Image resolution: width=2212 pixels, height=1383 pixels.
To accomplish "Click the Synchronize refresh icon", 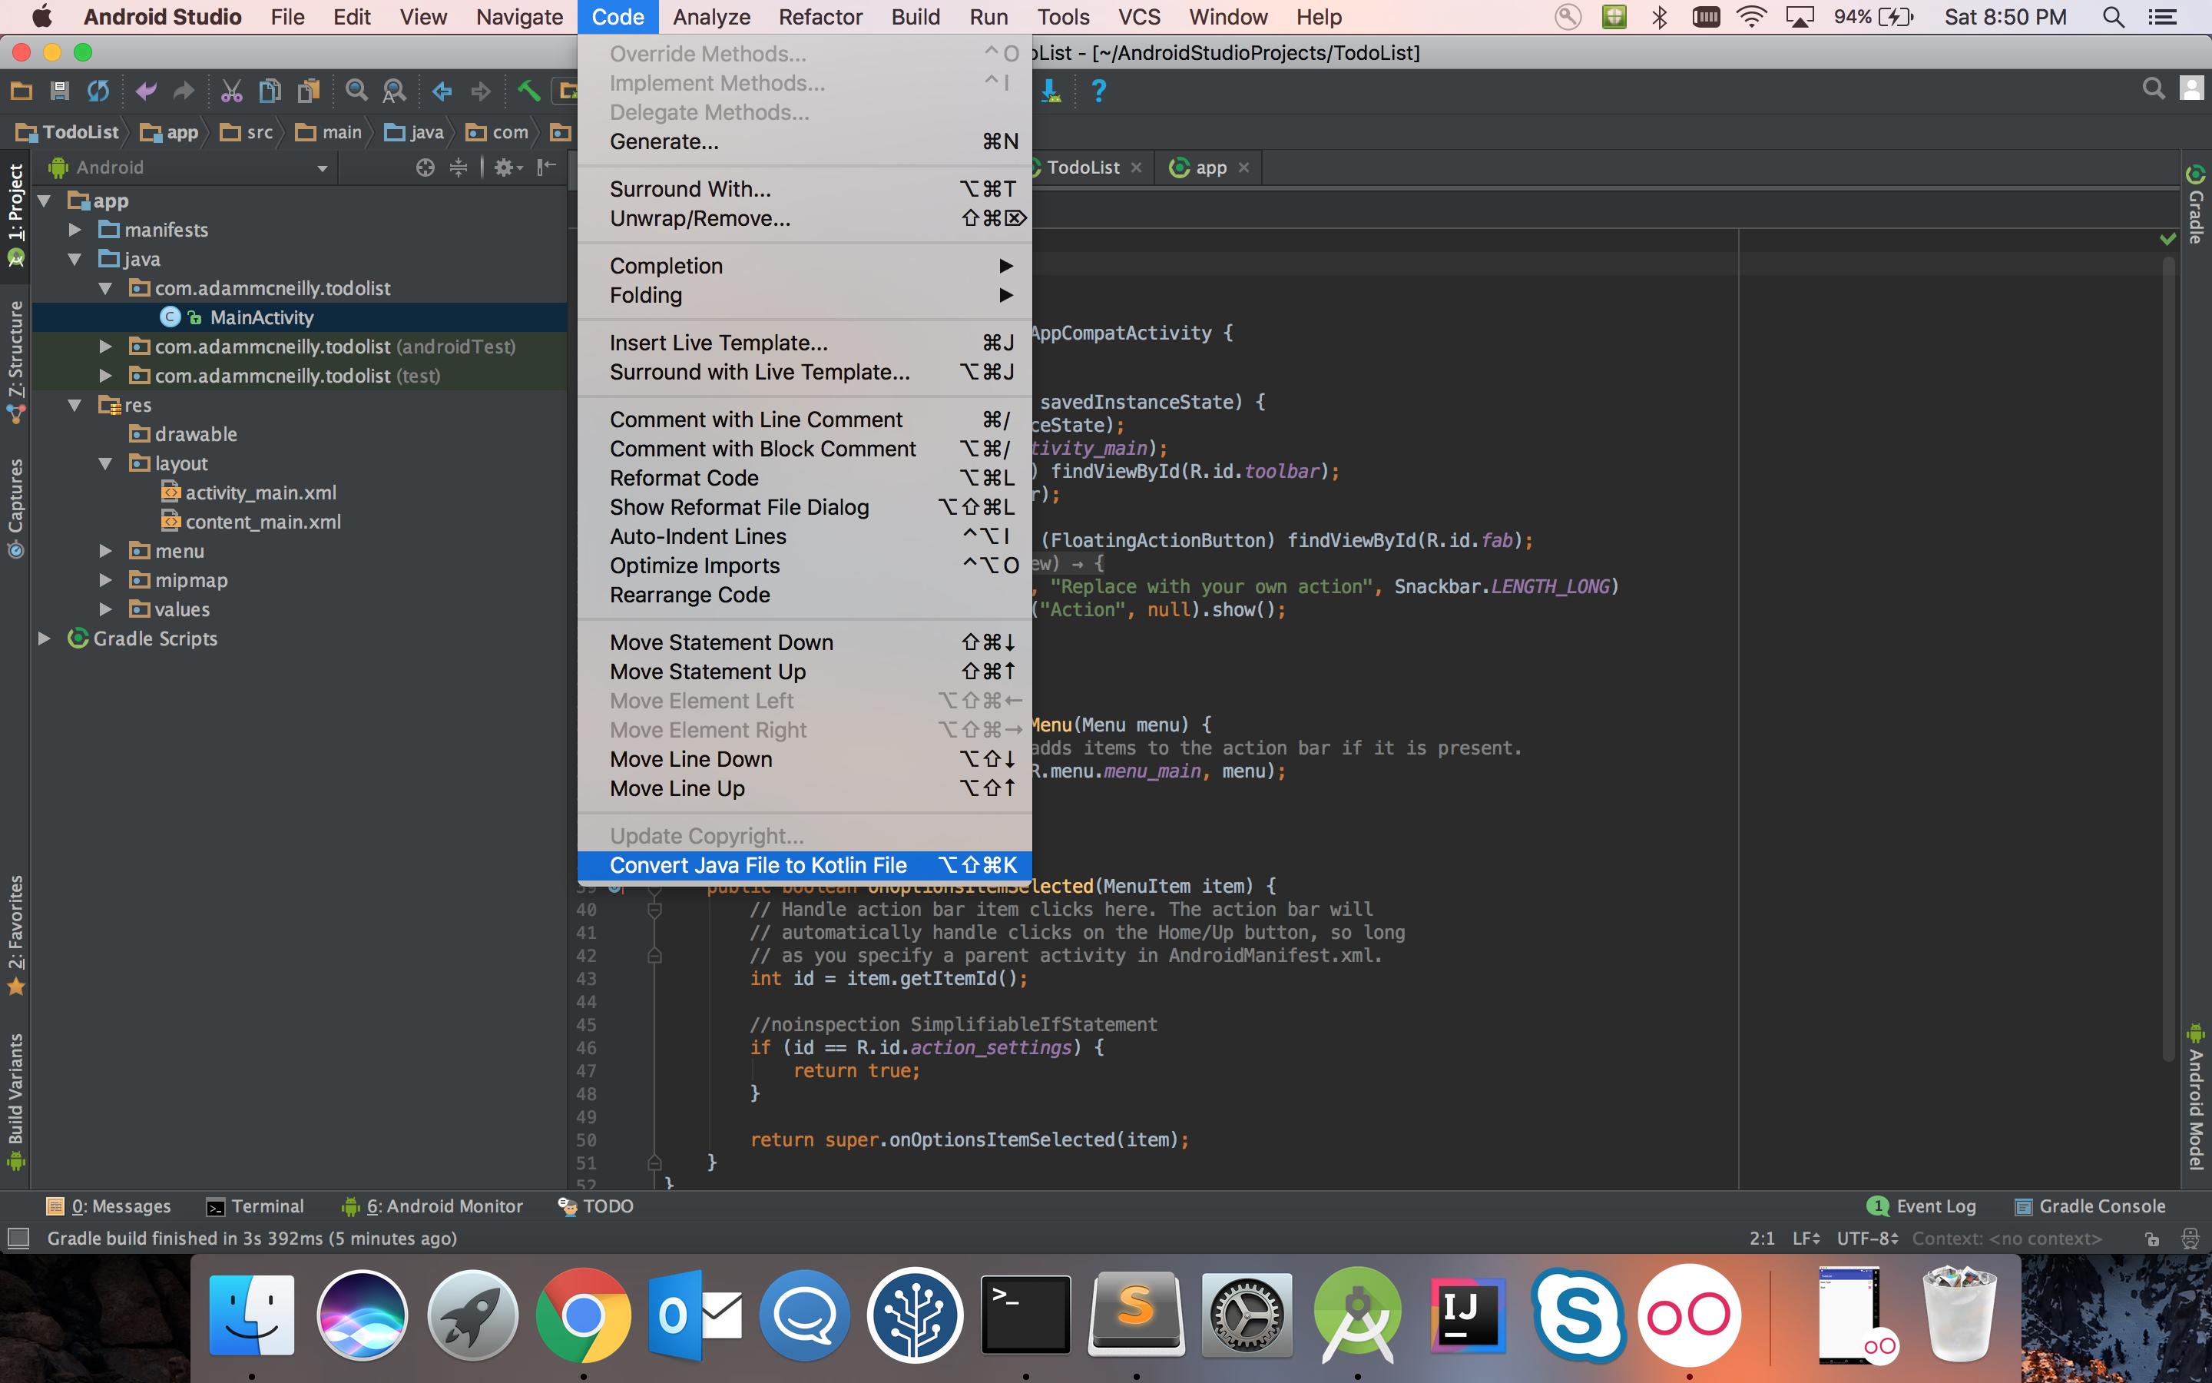I will [x=98, y=91].
